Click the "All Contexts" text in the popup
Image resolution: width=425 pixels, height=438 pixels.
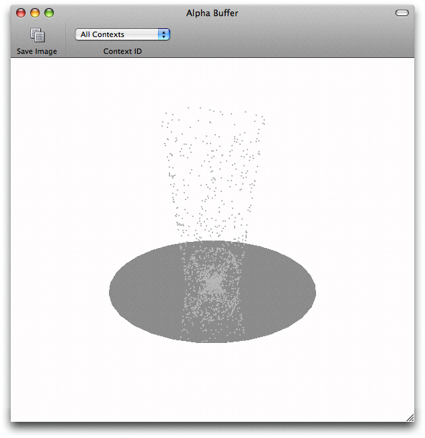(103, 34)
